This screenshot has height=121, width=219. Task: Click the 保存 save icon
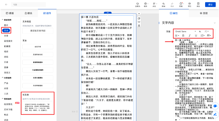click(198, 4)
